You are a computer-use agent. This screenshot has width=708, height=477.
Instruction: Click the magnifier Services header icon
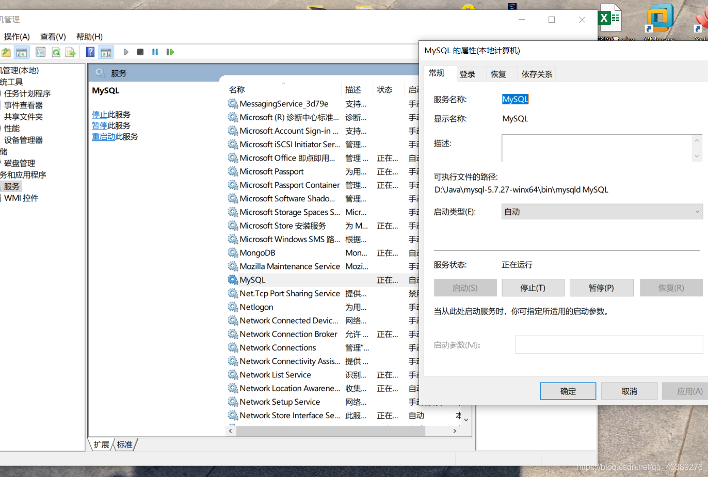[x=100, y=73]
